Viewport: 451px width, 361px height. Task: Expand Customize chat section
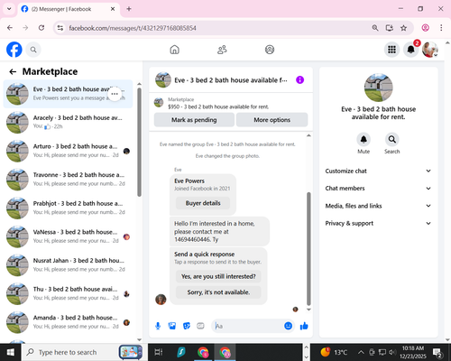tap(378, 171)
